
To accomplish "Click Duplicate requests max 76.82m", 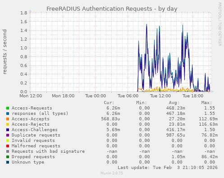I will (210, 135).
